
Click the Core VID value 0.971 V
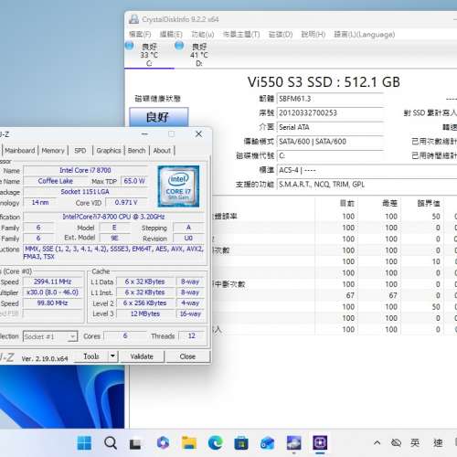click(126, 202)
